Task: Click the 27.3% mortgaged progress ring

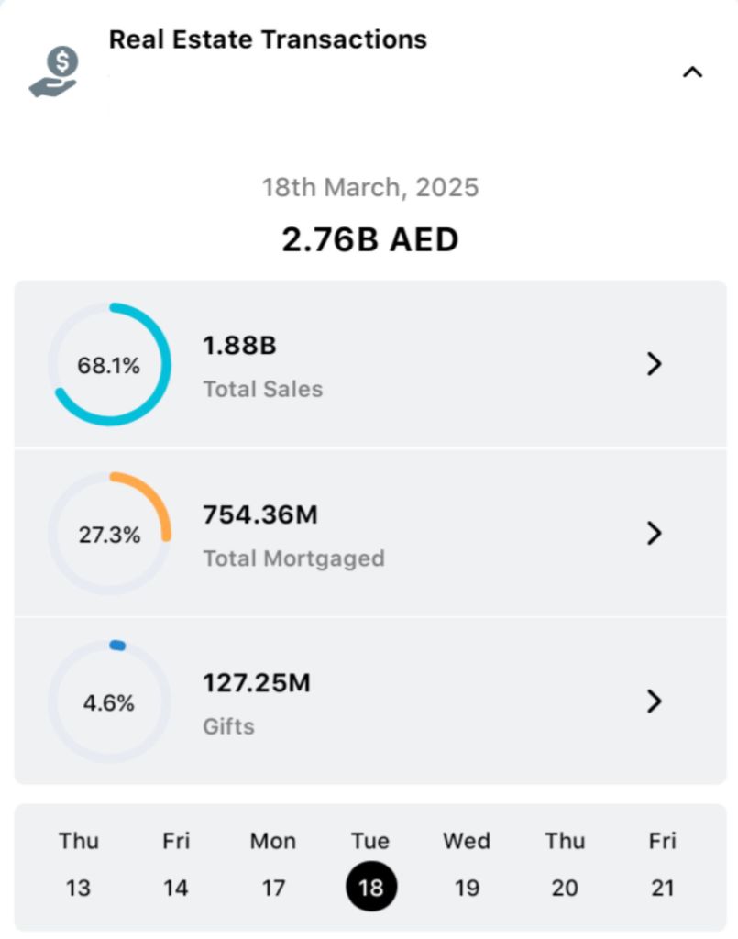Action: [109, 534]
